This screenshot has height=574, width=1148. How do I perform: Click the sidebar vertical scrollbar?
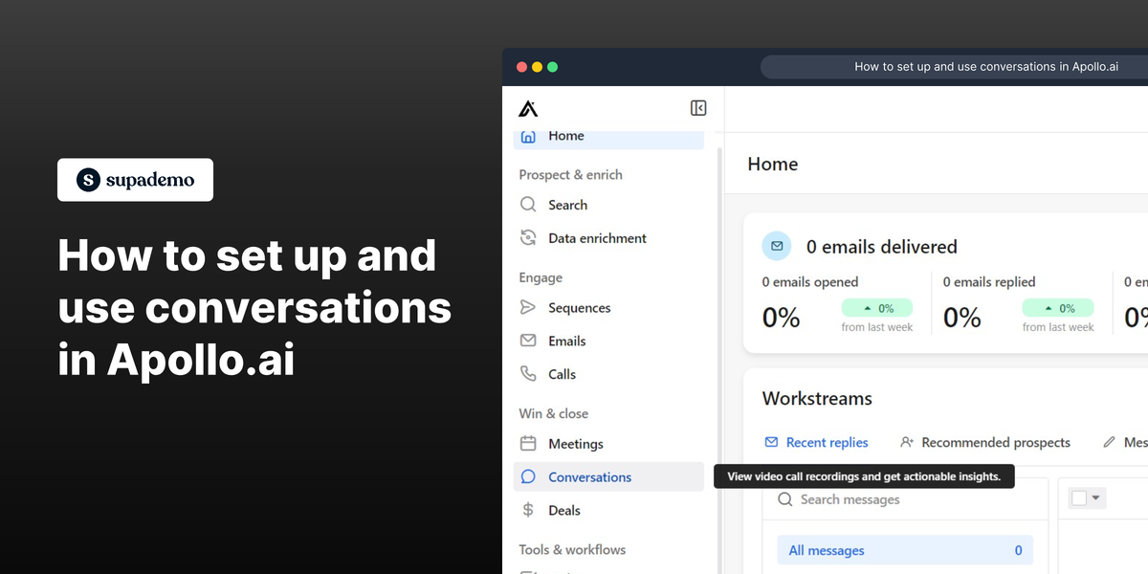tap(720, 359)
